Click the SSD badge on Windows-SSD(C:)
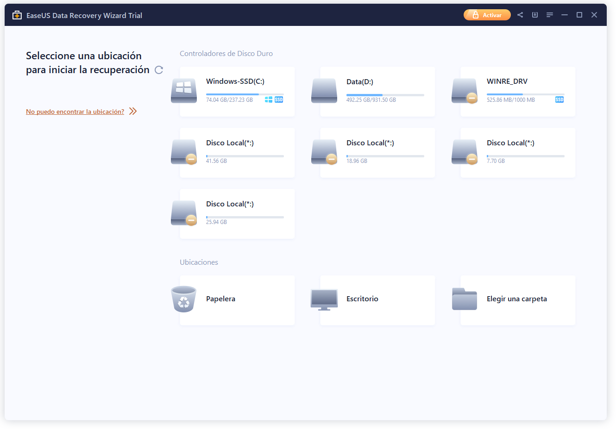Viewport: 616px width, 429px height. point(279,99)
